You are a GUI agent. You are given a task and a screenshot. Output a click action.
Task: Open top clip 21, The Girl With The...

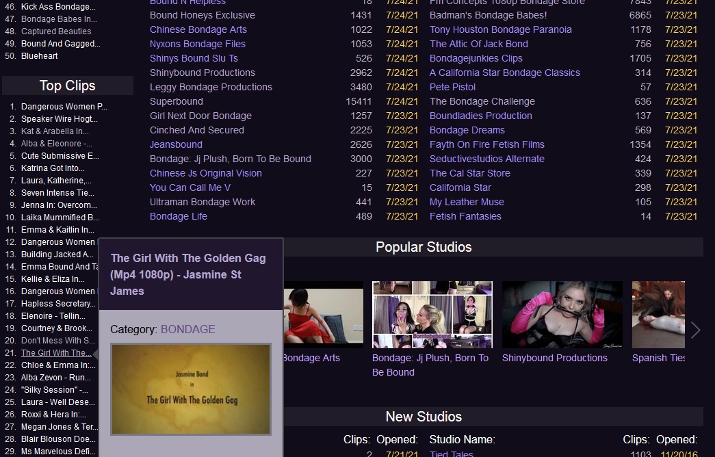click(56, 353)
